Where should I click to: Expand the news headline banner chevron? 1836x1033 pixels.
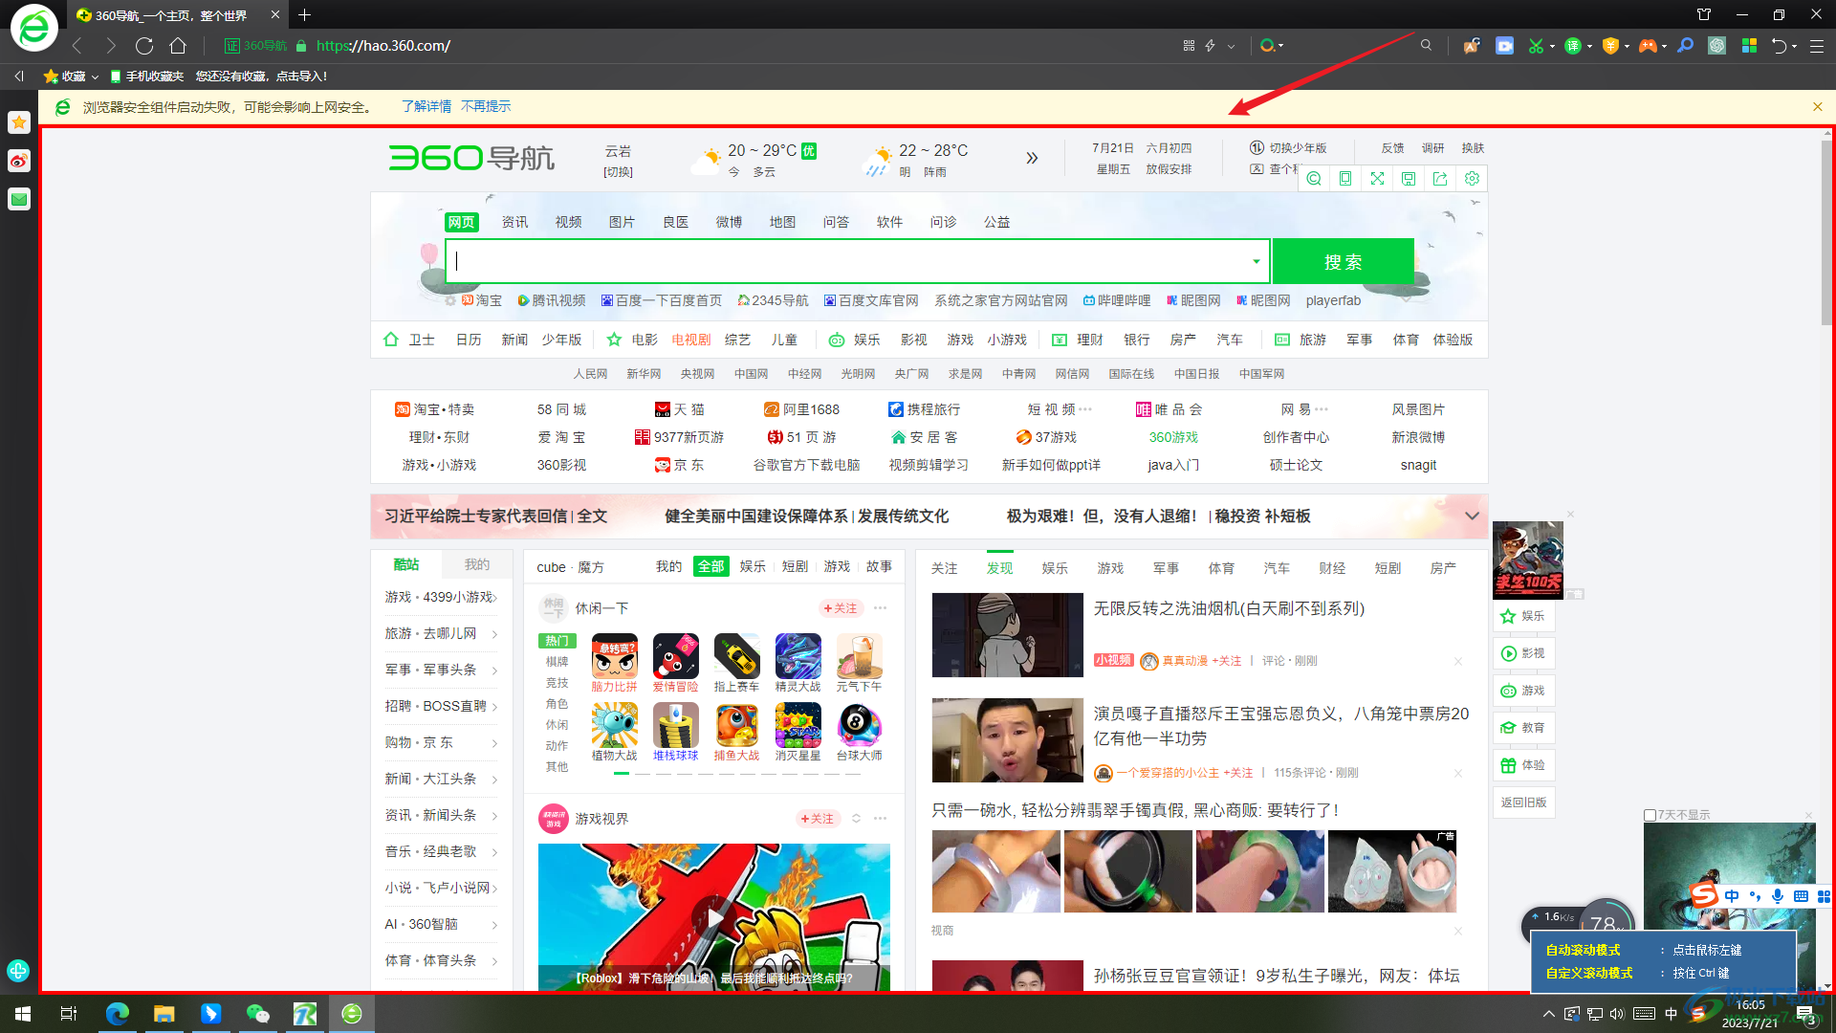[1472, 516]
